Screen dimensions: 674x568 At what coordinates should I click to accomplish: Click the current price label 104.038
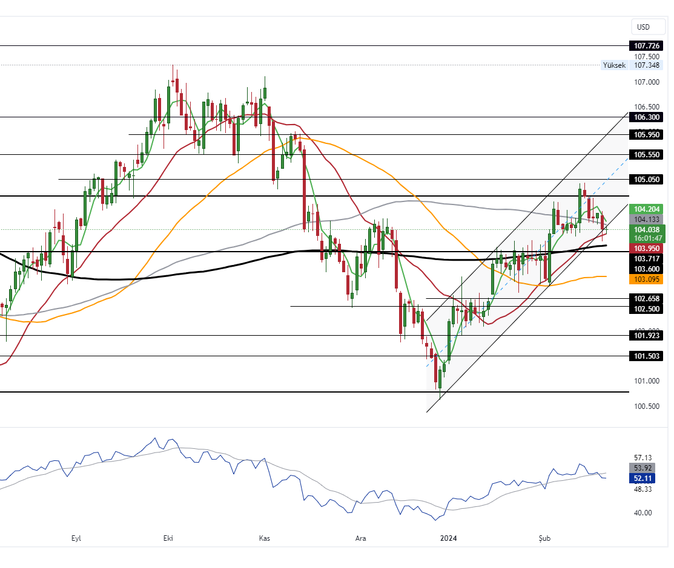[647, 230]
